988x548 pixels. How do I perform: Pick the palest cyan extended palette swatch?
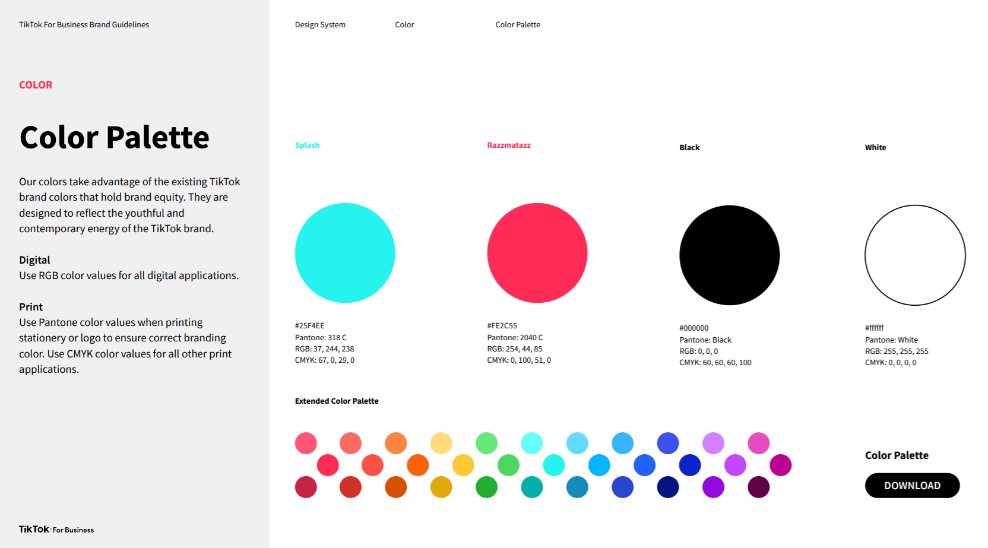coord(532,443)
